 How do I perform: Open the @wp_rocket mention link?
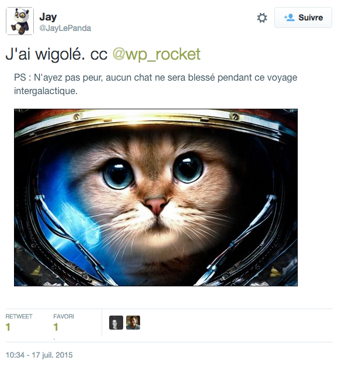(x=156, y=54)
